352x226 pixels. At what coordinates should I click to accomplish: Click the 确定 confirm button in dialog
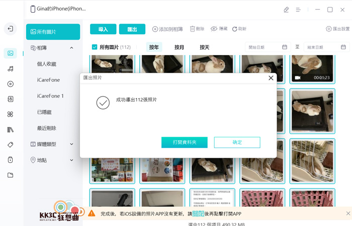(x=237, y=142)
